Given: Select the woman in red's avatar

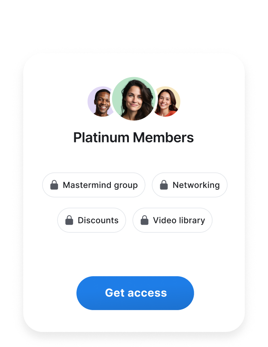Looking at the screenshot, I should [167, 102].
